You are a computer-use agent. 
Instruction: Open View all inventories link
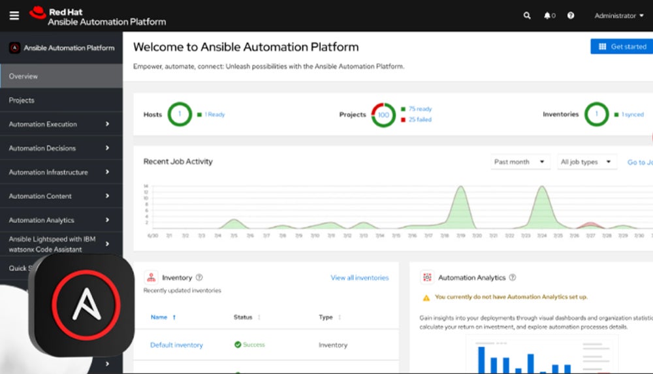[x=359, y=277]
